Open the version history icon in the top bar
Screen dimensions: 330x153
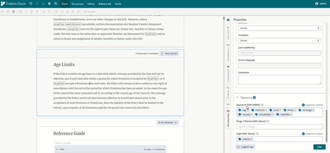[55, 4]
